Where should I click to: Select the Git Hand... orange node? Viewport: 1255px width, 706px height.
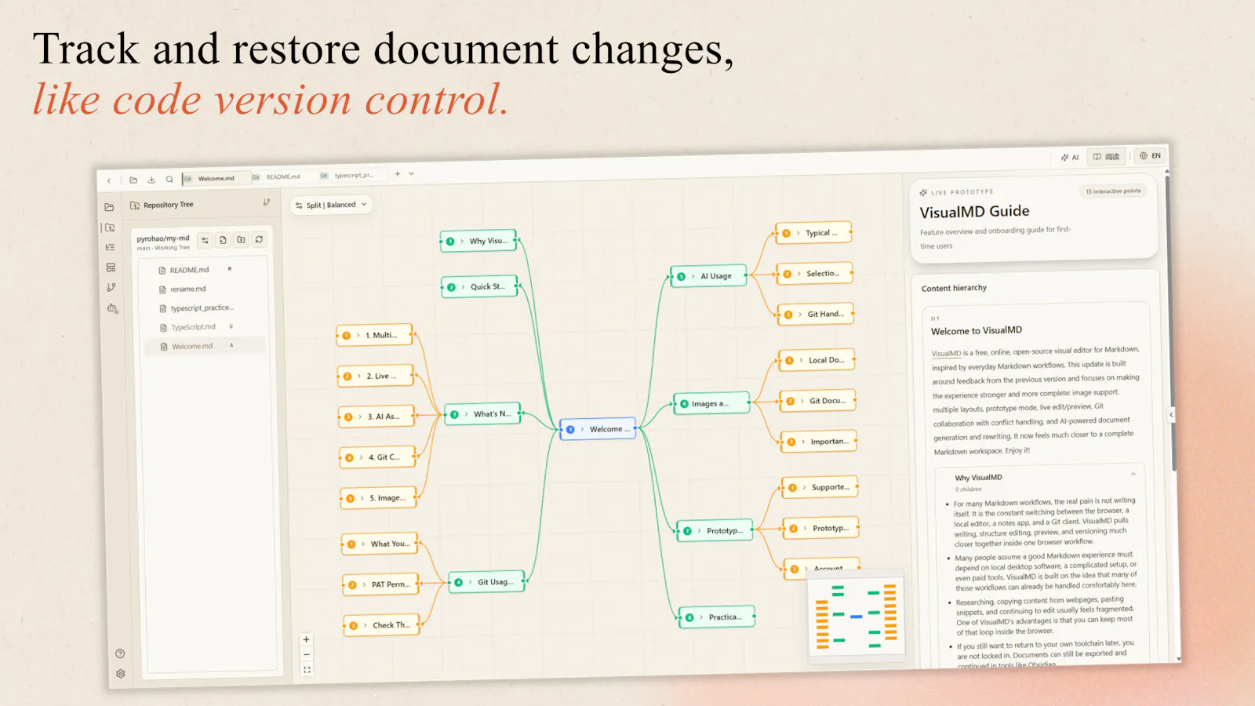pyautogui.click(x=815, y=315)
